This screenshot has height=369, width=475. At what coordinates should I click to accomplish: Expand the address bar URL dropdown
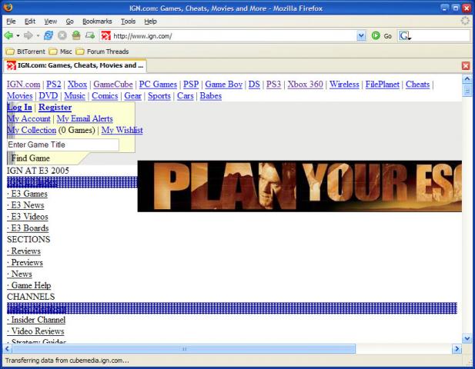pyautogui.click(x=361, y=35)
